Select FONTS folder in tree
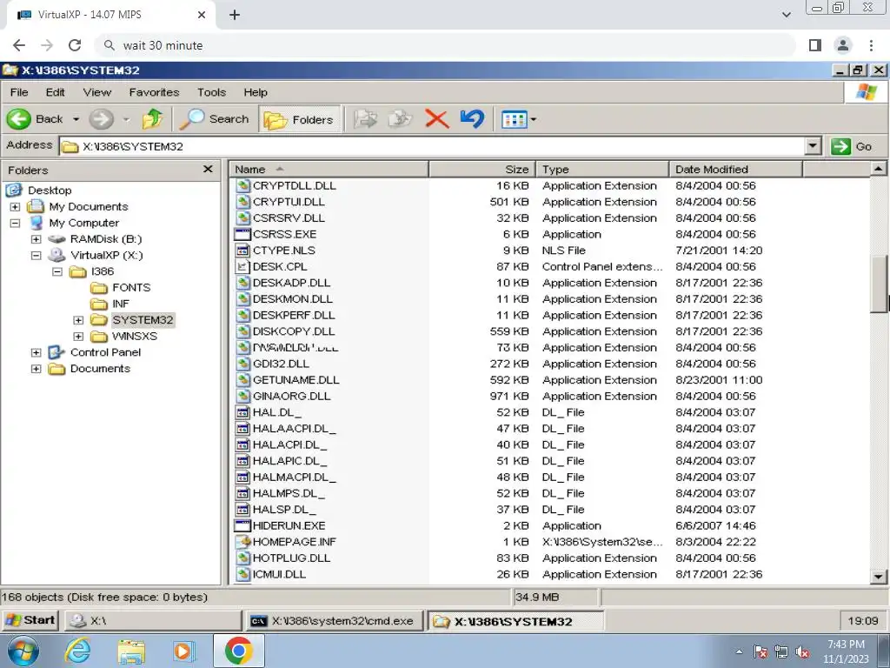890x668 pixels. click(131, 287)
